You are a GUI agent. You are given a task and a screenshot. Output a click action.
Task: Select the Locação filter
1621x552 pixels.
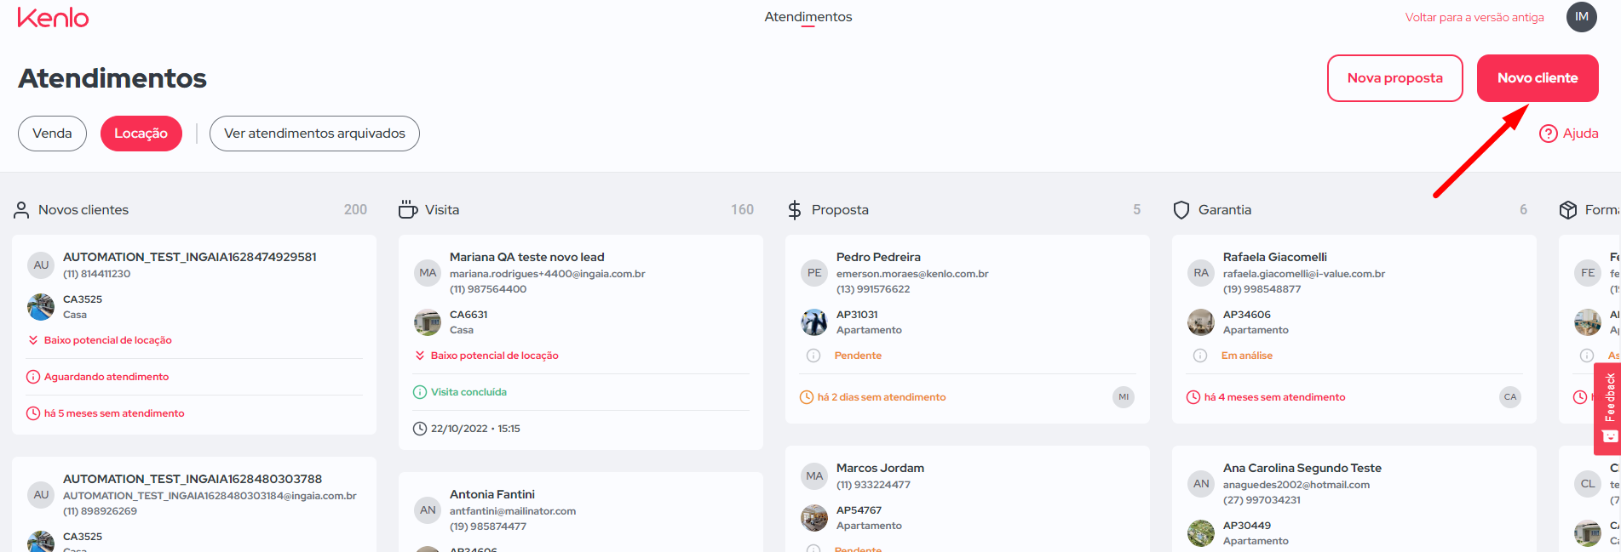pos(141,134)
